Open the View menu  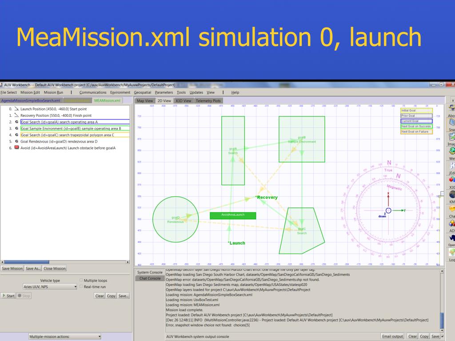210,92
